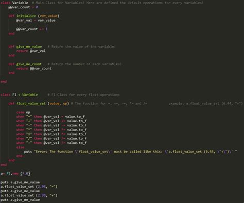Click the comment '# Return the number of each variables!'
The width and height of the screenshot is (244, 203).
point(84,64)
